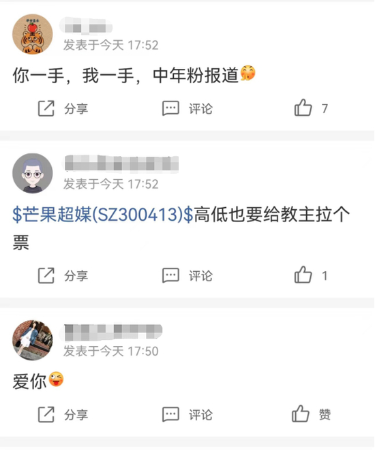This screenshot has width=375, height=451.
Task: Tap thumbs-up icon beside 赞 label
Action: click(301, 414)
